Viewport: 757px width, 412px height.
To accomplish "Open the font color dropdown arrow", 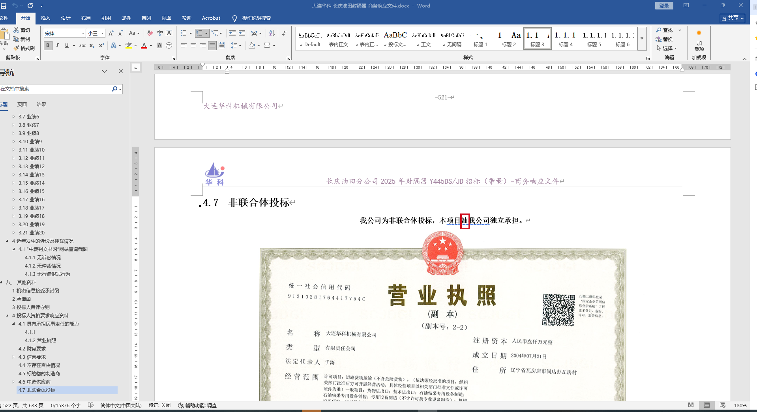I will (x=151, y=46).
